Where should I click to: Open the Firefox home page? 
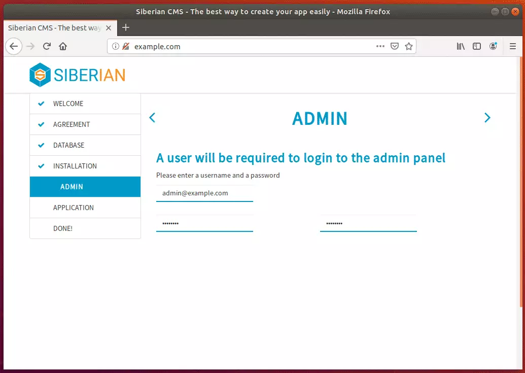(63, 46)
